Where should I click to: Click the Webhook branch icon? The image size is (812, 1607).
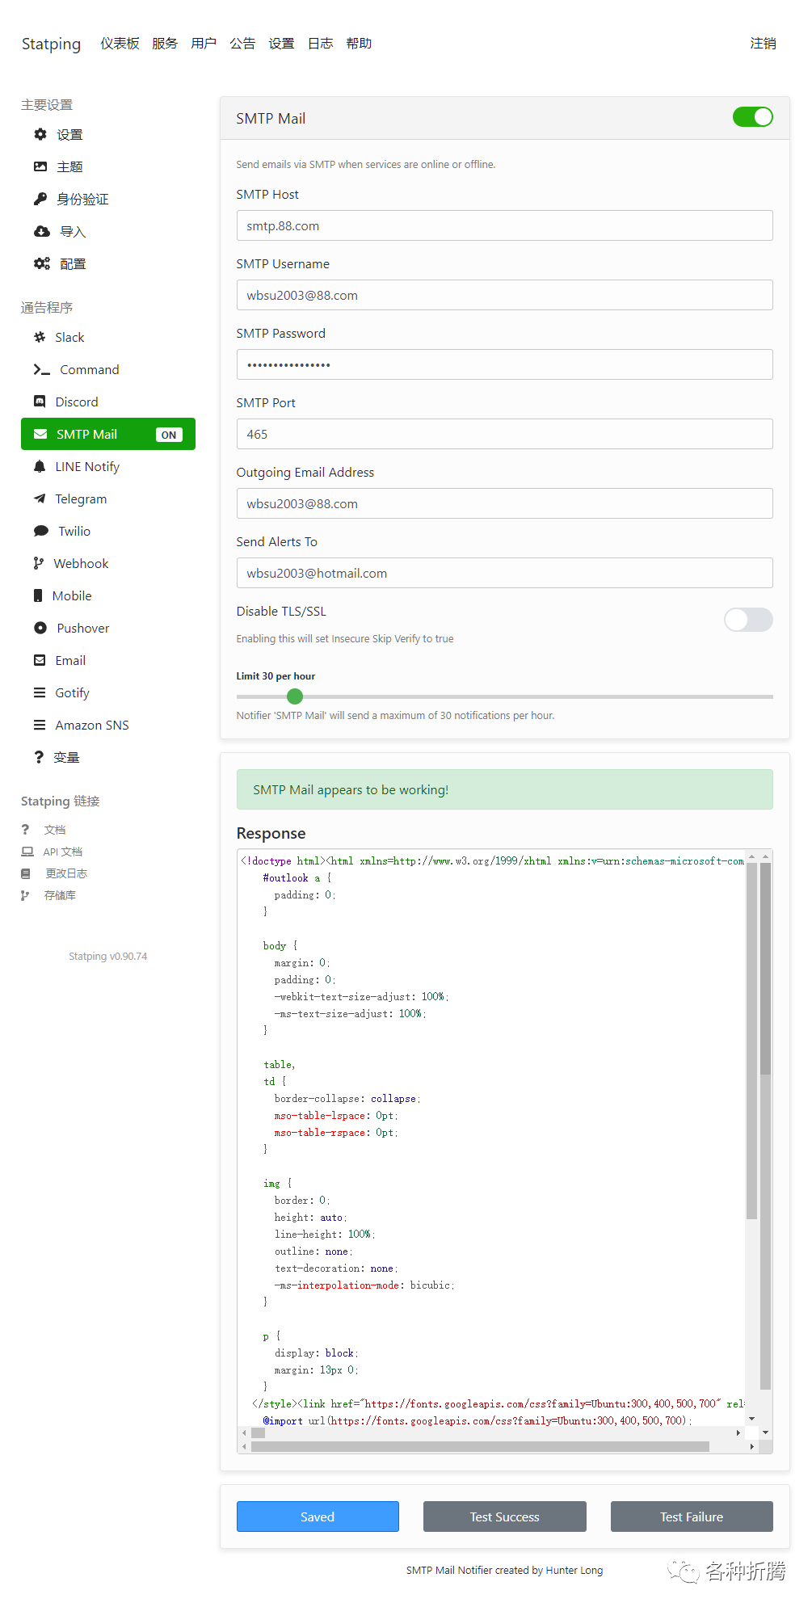(x=39, y=563)
